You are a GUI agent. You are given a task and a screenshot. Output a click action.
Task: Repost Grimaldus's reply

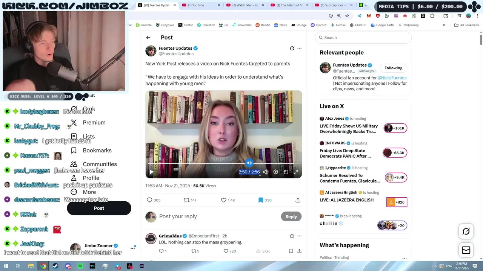coord(195,251)
